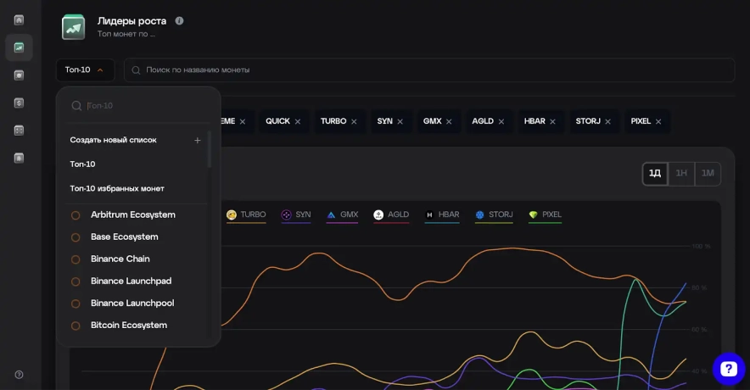Click the growth chart sidebar icon
750x390 pixels.
(x=19, y=47)
